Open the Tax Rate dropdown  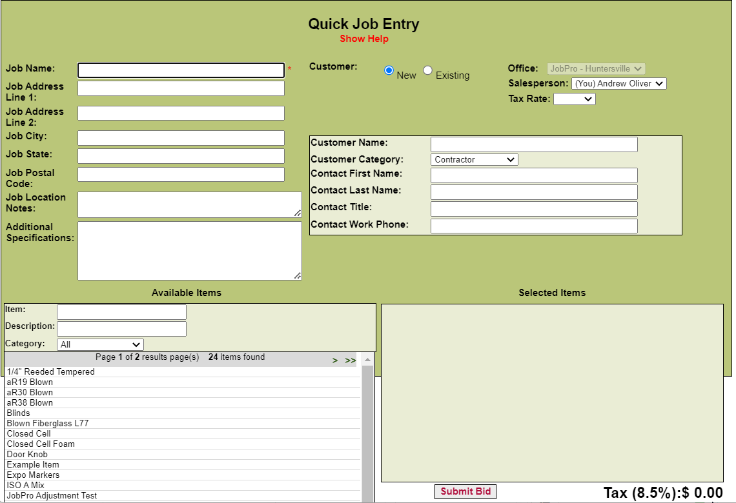[x=574, y=99]
